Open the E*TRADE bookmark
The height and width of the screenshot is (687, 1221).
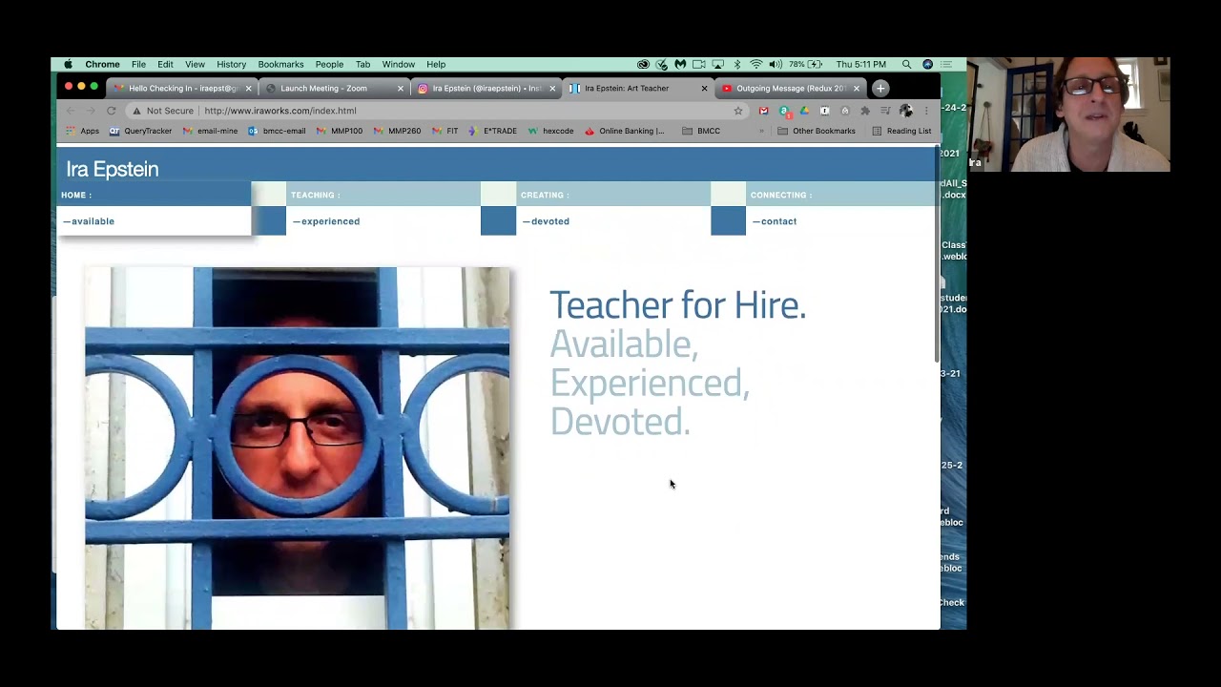point(492,131)
